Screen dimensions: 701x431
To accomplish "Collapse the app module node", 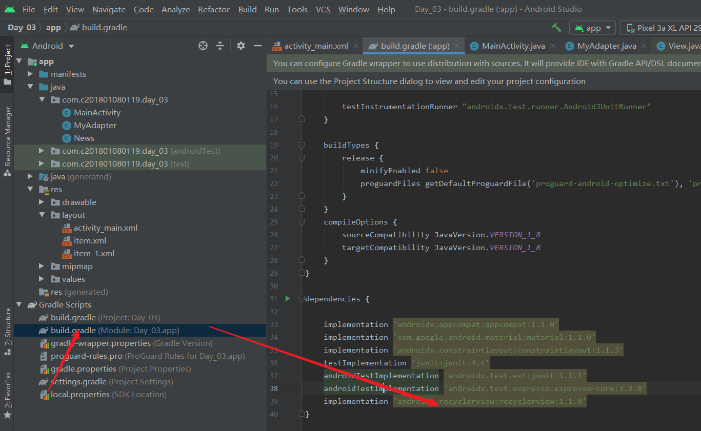I will coord(19,61).
